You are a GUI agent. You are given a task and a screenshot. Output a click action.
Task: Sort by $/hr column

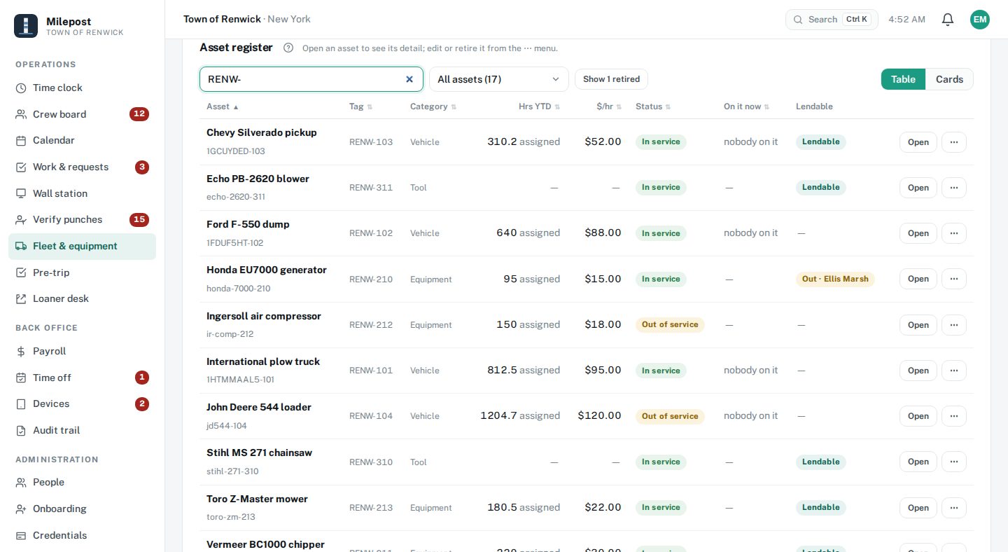point(609,106)
